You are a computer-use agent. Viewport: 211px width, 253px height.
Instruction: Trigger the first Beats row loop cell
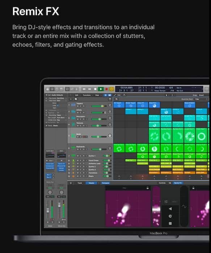tap(154, 136)
